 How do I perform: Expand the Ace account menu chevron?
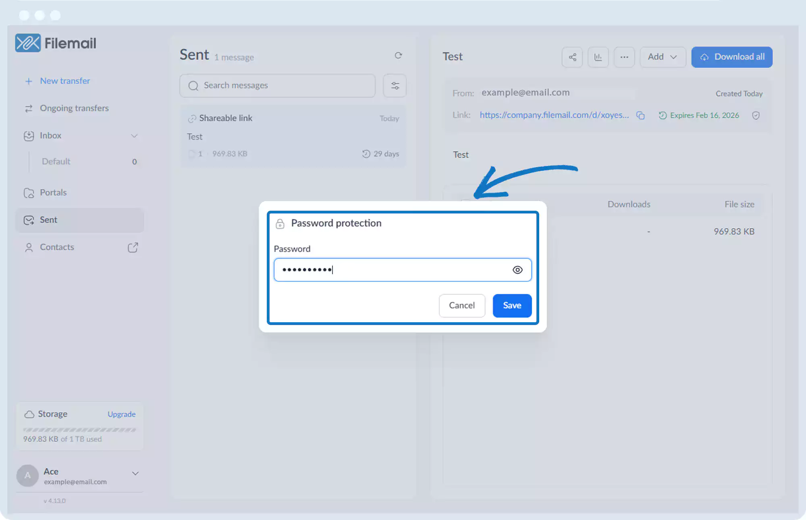coord(135,473)
